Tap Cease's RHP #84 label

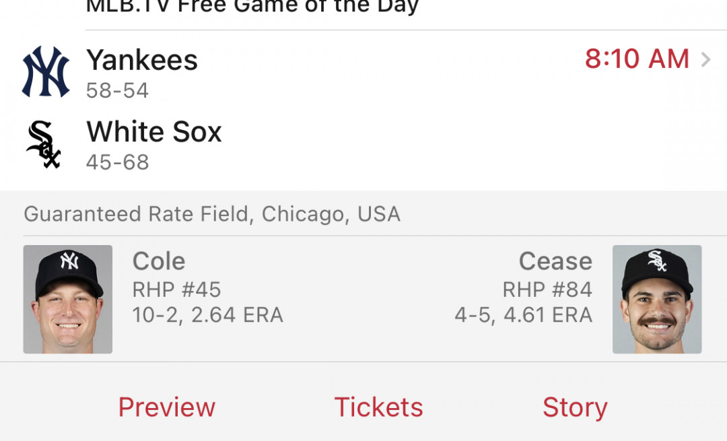tap(547, 290)
